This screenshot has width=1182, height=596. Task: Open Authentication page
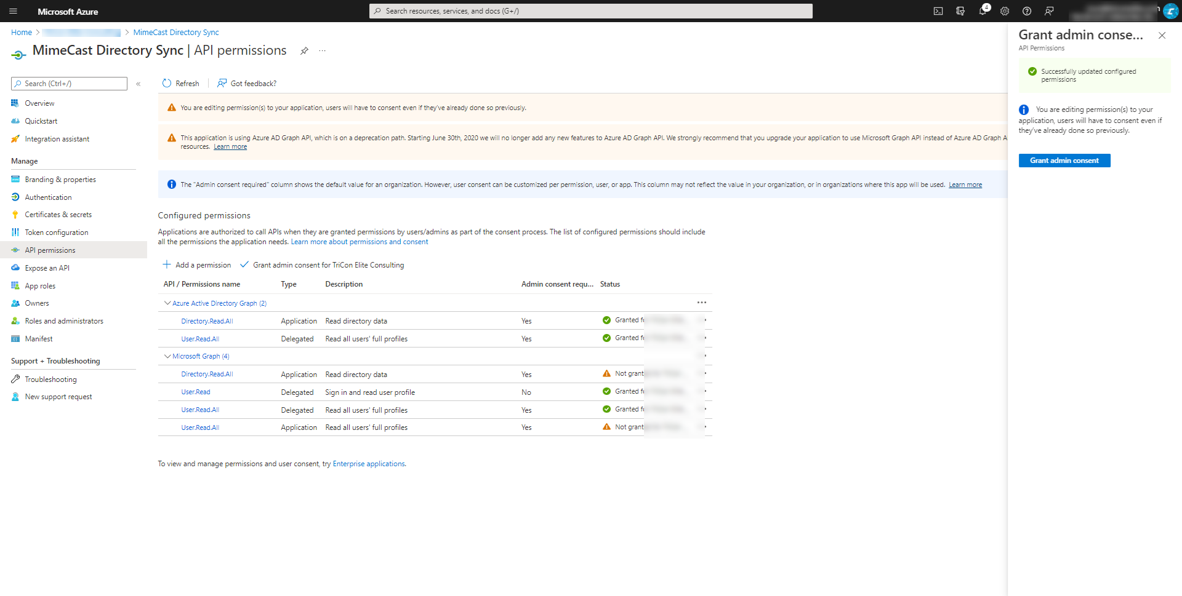pos(48,197)
